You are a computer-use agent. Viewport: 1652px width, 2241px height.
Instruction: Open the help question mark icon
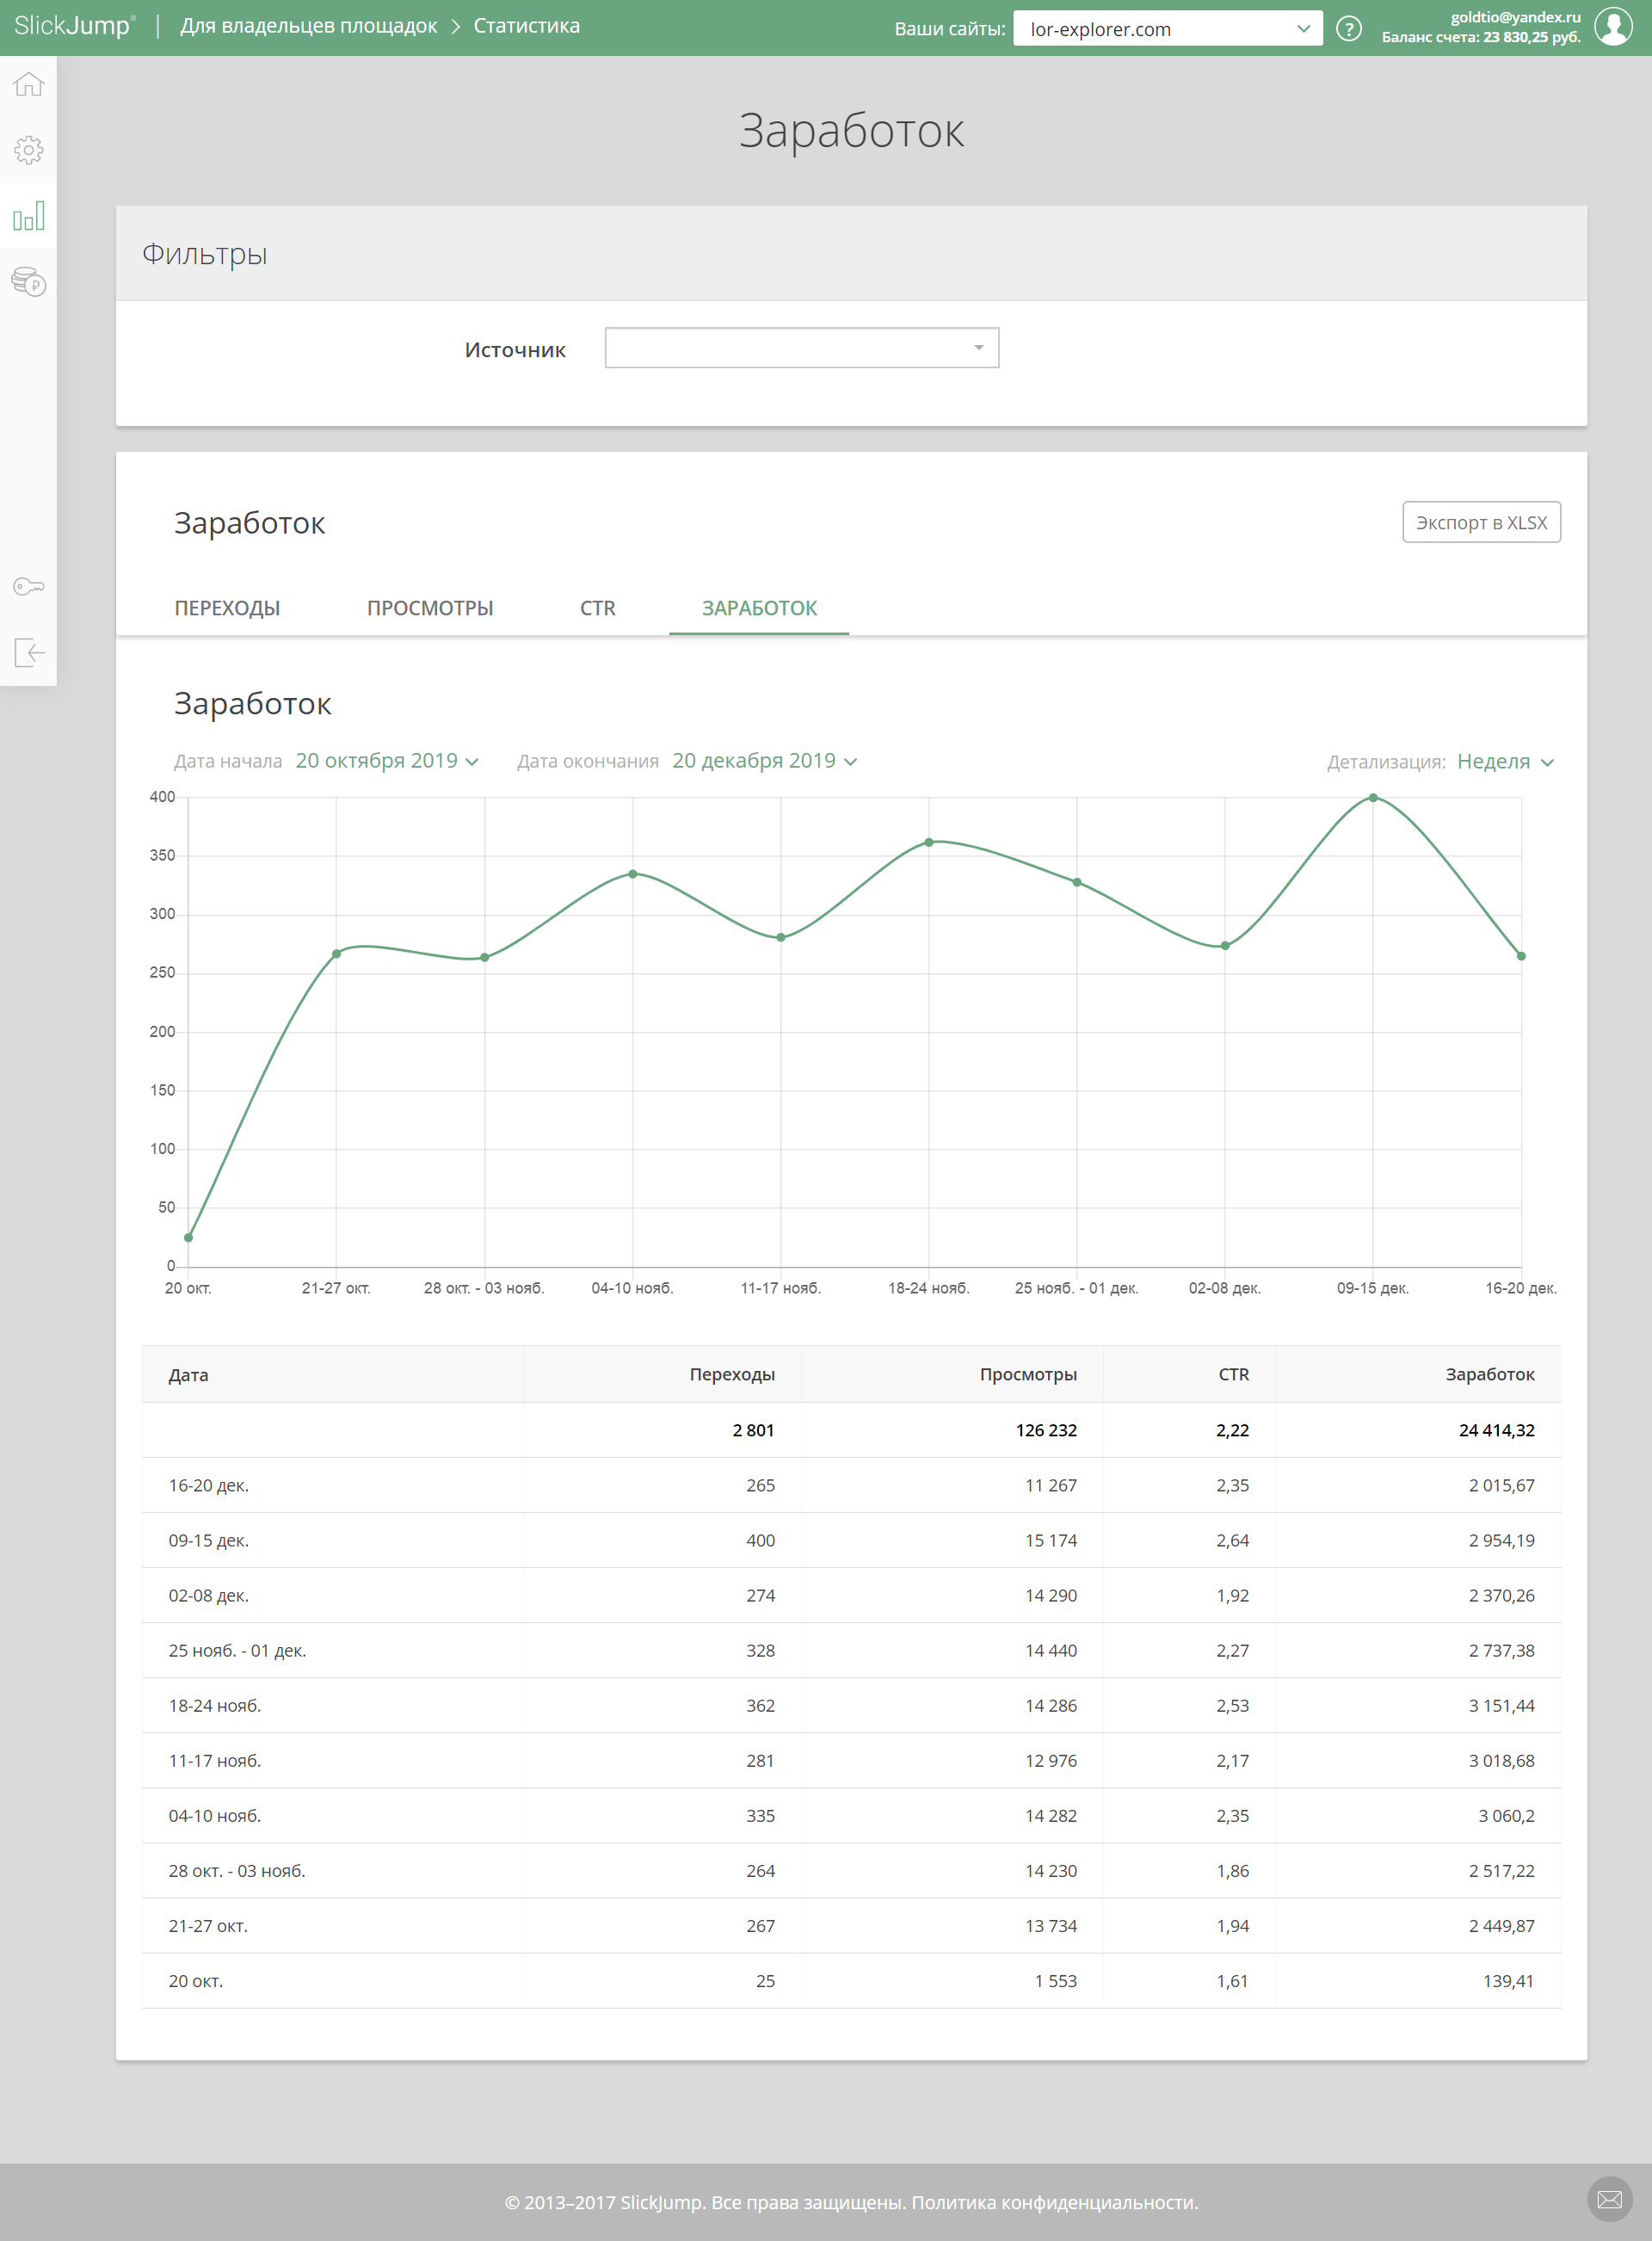point(1348,29)
